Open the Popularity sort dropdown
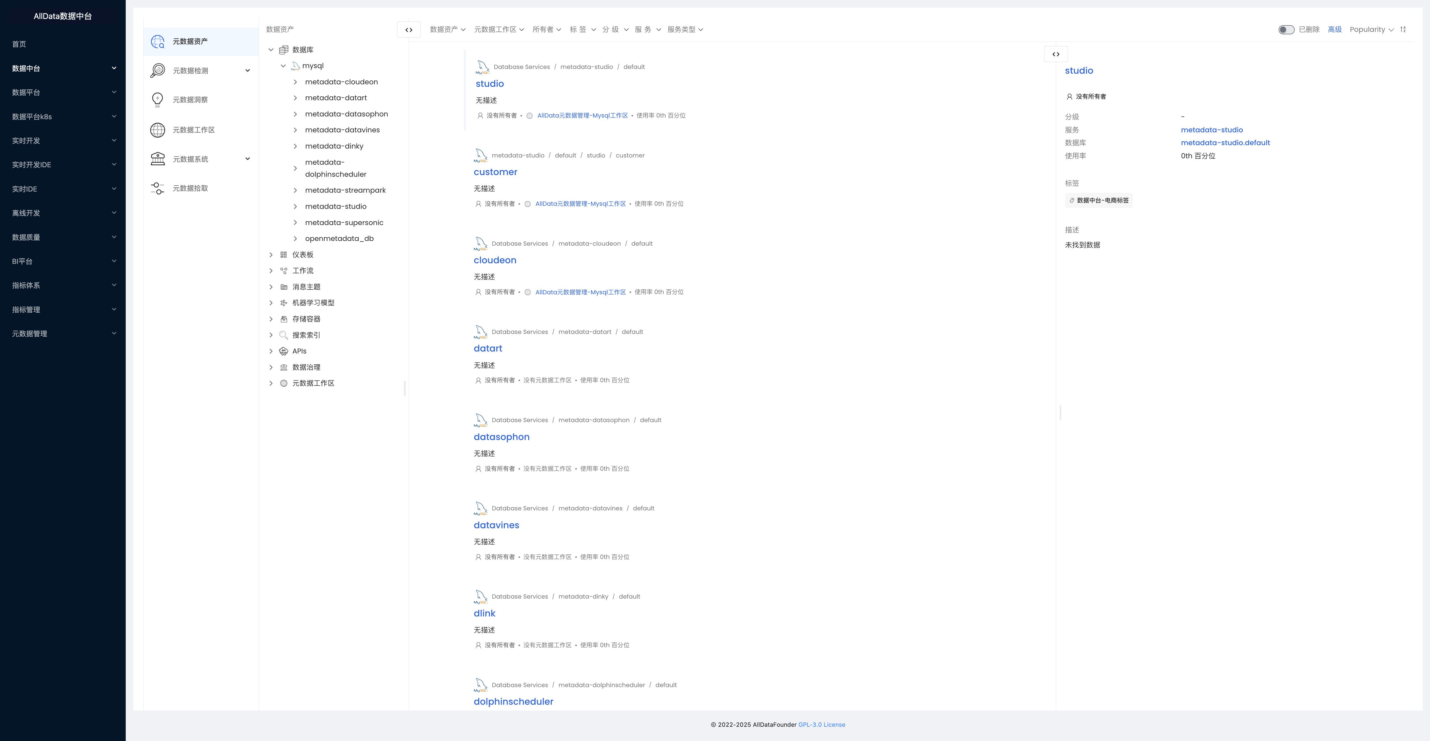Viewport: 1430px width, 741px height. coord(1371,29)
